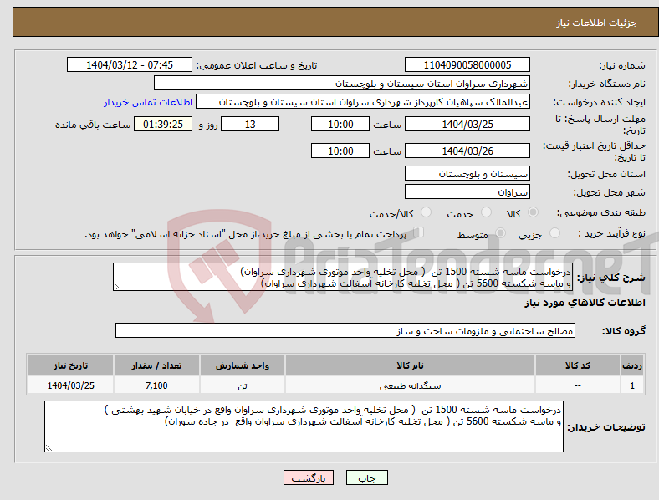
Task: Click the row number cell 1
Action: click(632, 385)
